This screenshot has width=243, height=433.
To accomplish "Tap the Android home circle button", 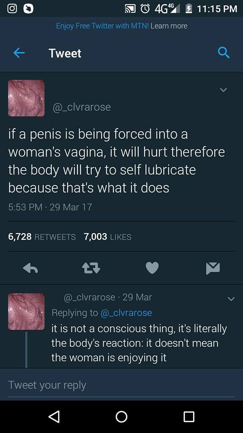I will (x=121, y=417).
